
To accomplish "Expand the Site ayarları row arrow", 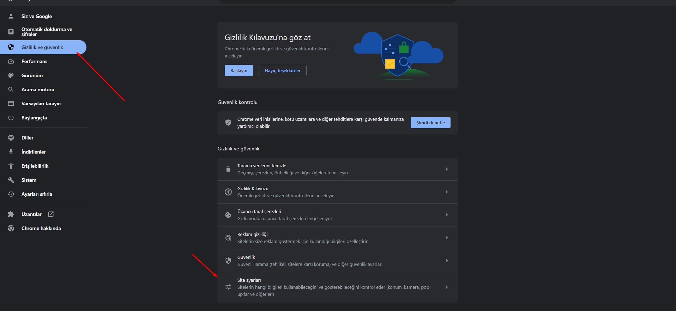I will [x=447, y=287].
